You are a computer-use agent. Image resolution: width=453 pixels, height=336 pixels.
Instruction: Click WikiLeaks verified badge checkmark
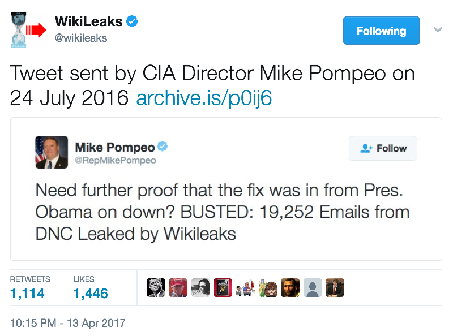(132, 21)
